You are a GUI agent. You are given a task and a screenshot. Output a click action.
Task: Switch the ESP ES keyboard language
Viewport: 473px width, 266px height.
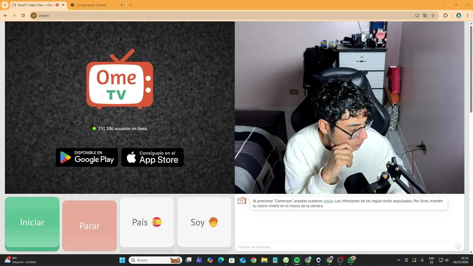point(432,260)
